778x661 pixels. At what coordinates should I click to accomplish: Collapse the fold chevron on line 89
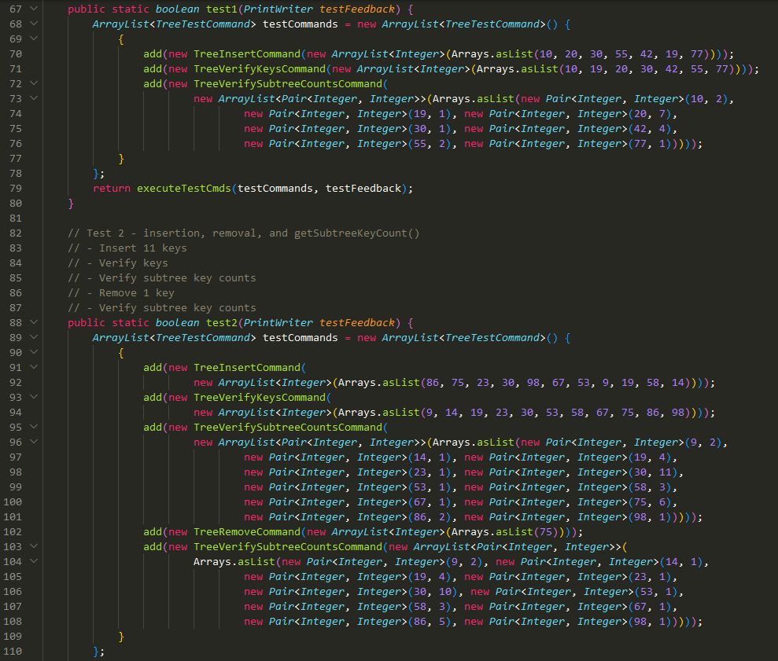pyautogui.click(x=35, y=337)
